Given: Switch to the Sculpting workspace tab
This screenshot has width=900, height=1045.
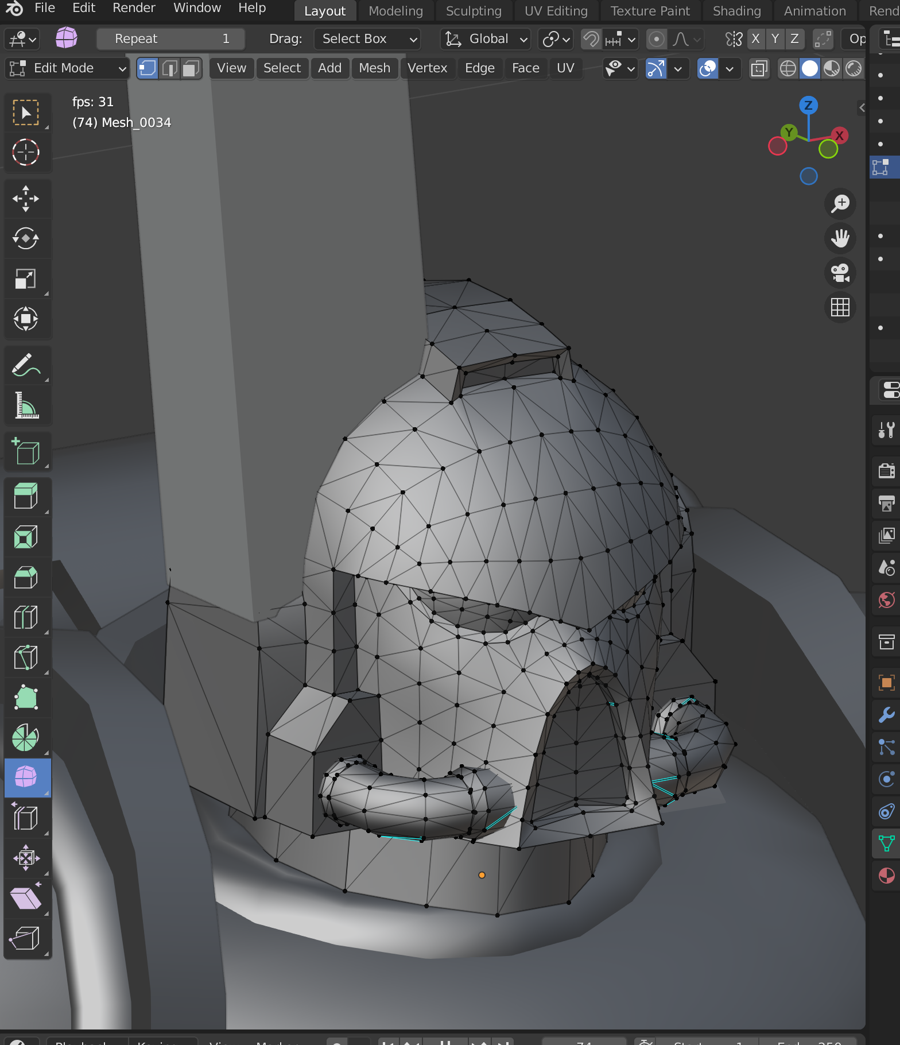Looking at the screenshot, I should [x=474, y=11].
